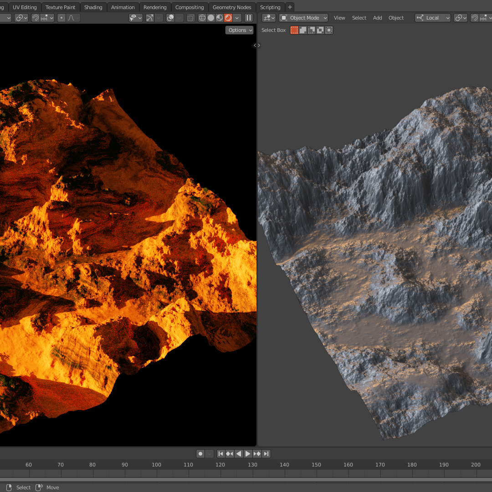Toggle proportional editing in left viewport
The height and width of the screenshot is (492, 492).
click(61, 18)
